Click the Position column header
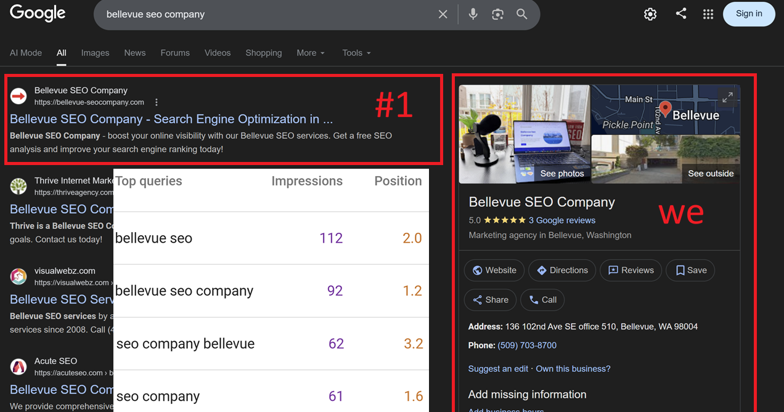Viewport: 784px width, 412px height. click(x=398, y=181)
